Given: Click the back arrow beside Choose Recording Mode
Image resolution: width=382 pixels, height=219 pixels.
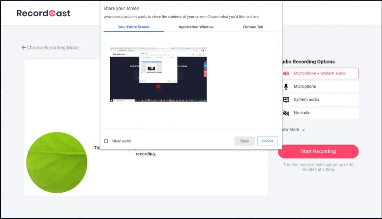Looking at the screenshot, I should 23,47.
